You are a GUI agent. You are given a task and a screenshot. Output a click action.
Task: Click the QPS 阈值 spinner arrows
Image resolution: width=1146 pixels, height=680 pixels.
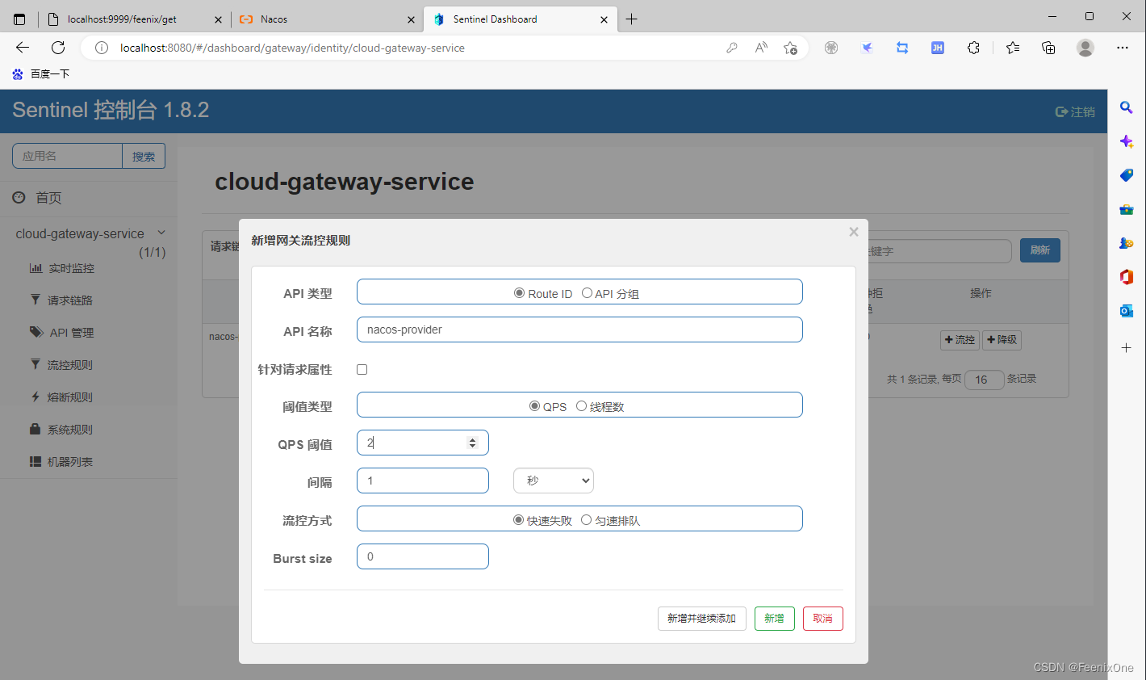click(472, 443)
